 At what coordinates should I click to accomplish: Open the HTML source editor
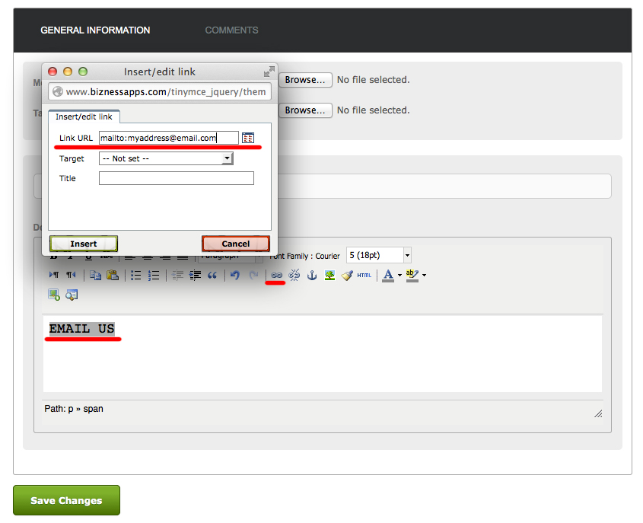click(364, 275)
